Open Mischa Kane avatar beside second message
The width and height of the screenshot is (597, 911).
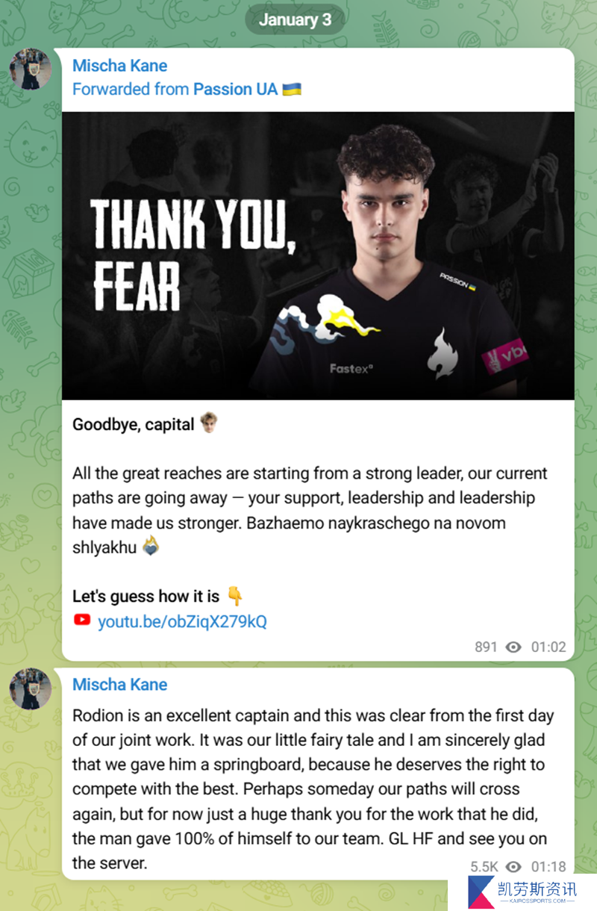[x=31, y=688]
